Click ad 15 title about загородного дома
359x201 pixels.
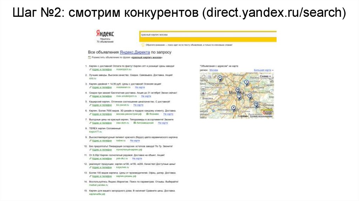click(132, 191)
